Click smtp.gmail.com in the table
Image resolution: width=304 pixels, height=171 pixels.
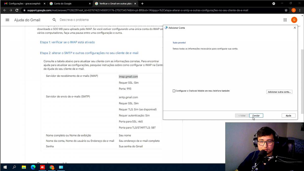(128, 97)
